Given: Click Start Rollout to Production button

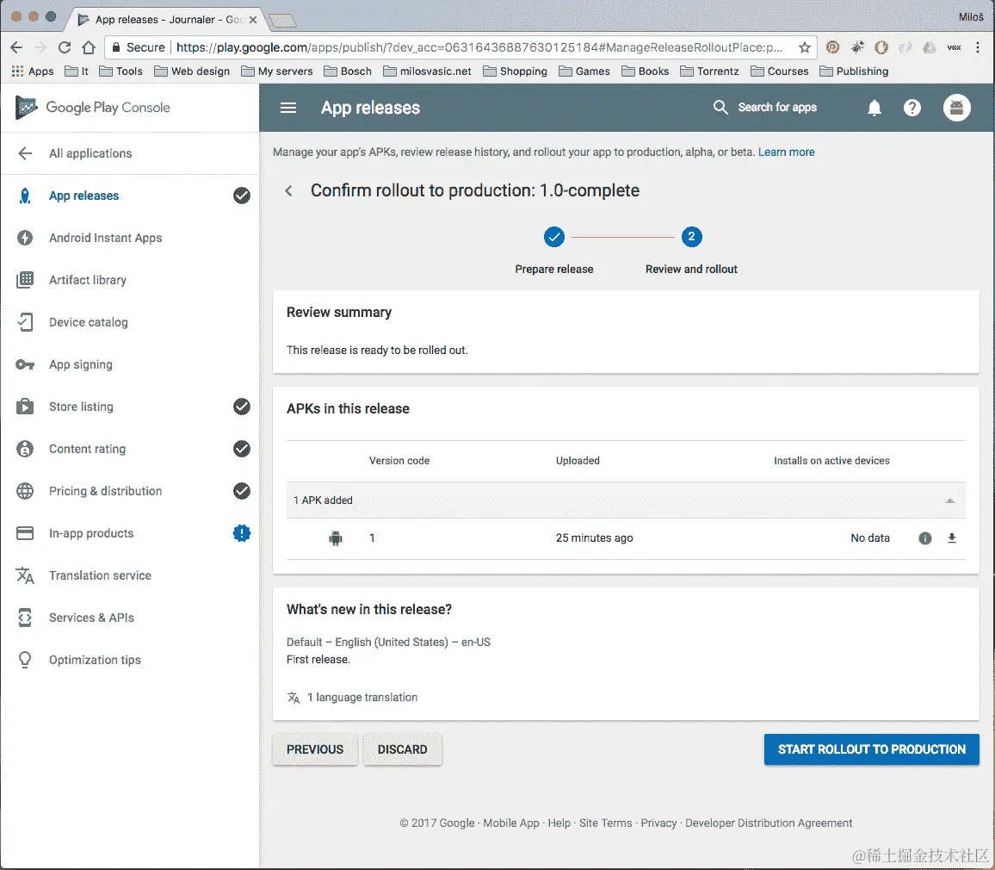Looking at the screenshot, I should click(871, 749).
